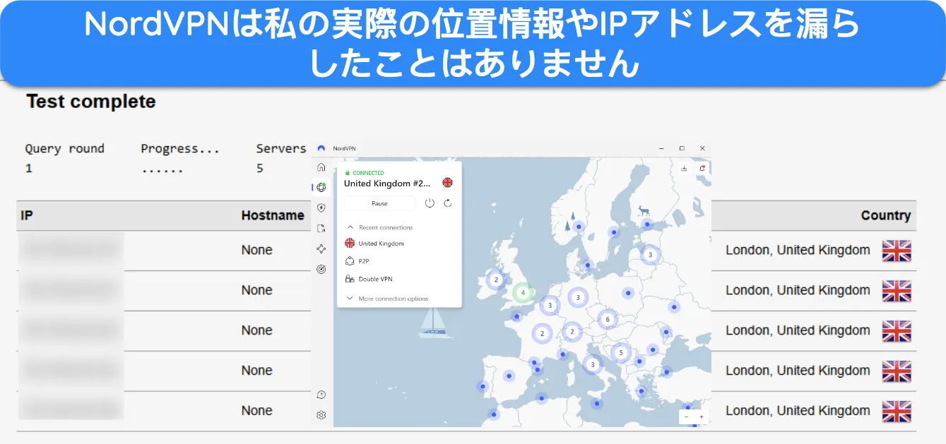
Task: Click third row London, United Kingdom
Action: click(x=798, y=330)
